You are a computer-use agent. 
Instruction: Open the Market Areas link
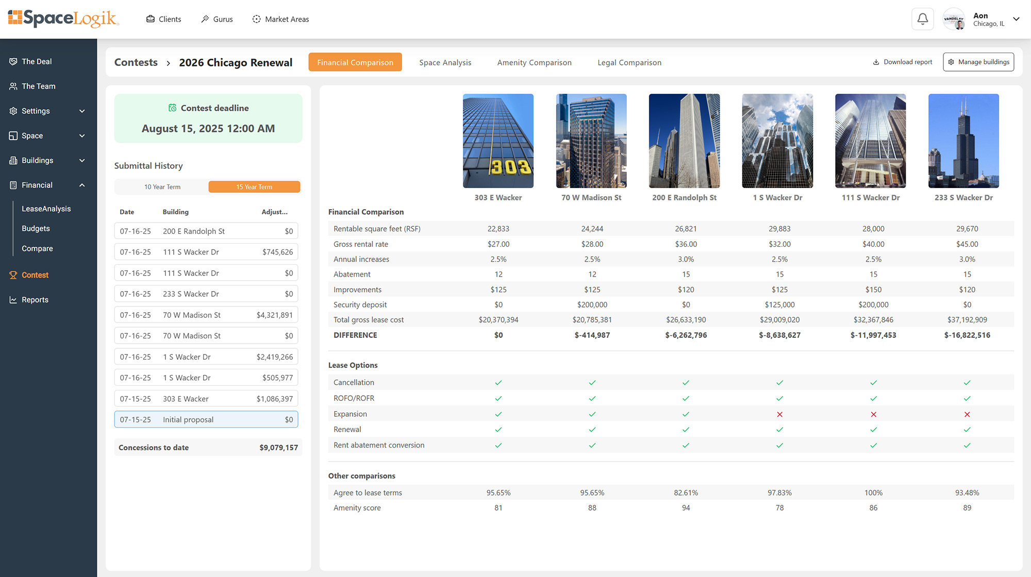[281, 19]
